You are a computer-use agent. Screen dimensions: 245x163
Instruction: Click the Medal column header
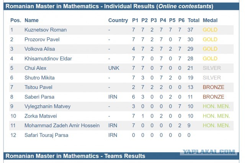[210, 20]
